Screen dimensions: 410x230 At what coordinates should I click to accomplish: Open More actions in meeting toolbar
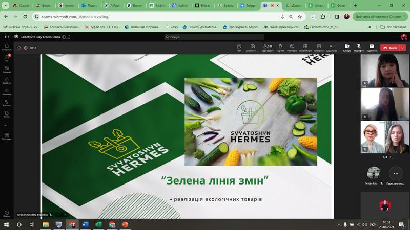tap(331, 48)
